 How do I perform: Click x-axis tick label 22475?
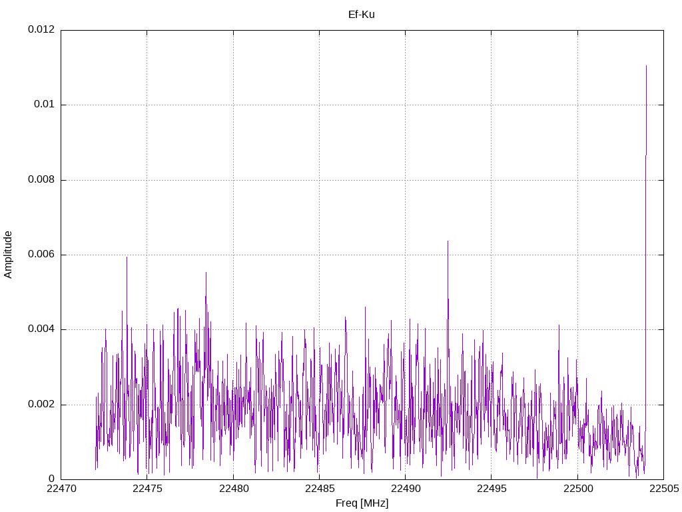tap(147, 489)
